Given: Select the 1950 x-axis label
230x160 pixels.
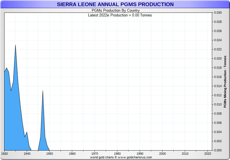Looking at the screenshot, I should [49, 154].
